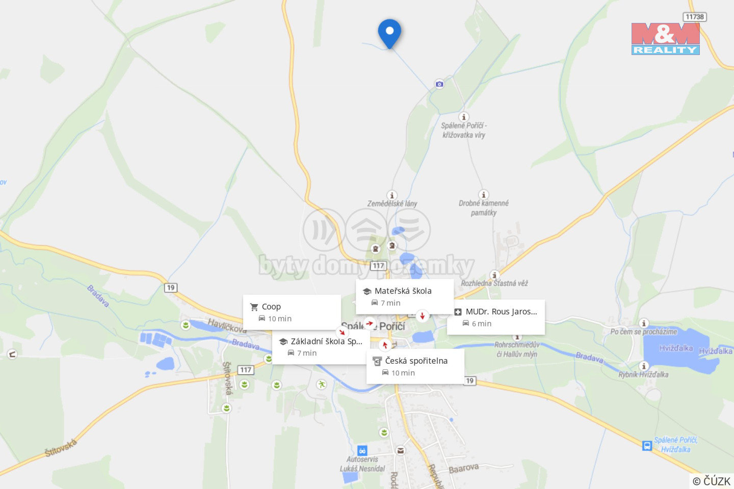
Task: Select the road 11738 number label
Action: pyautogui.click(x=695, y=17)
